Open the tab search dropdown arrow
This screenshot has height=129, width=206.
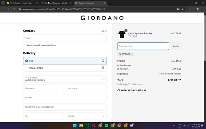3,3
